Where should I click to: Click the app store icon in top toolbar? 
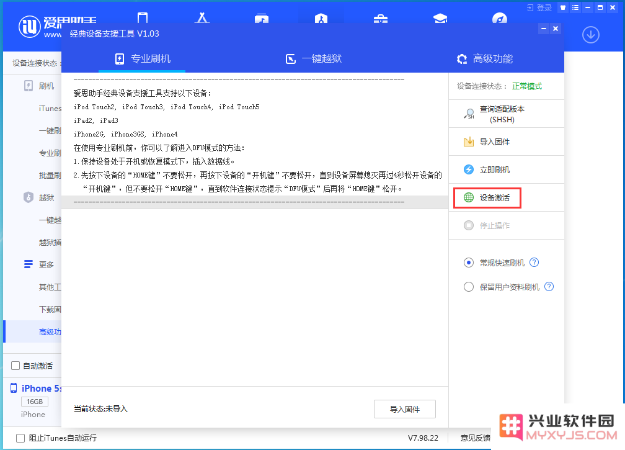tap(202, 17)
